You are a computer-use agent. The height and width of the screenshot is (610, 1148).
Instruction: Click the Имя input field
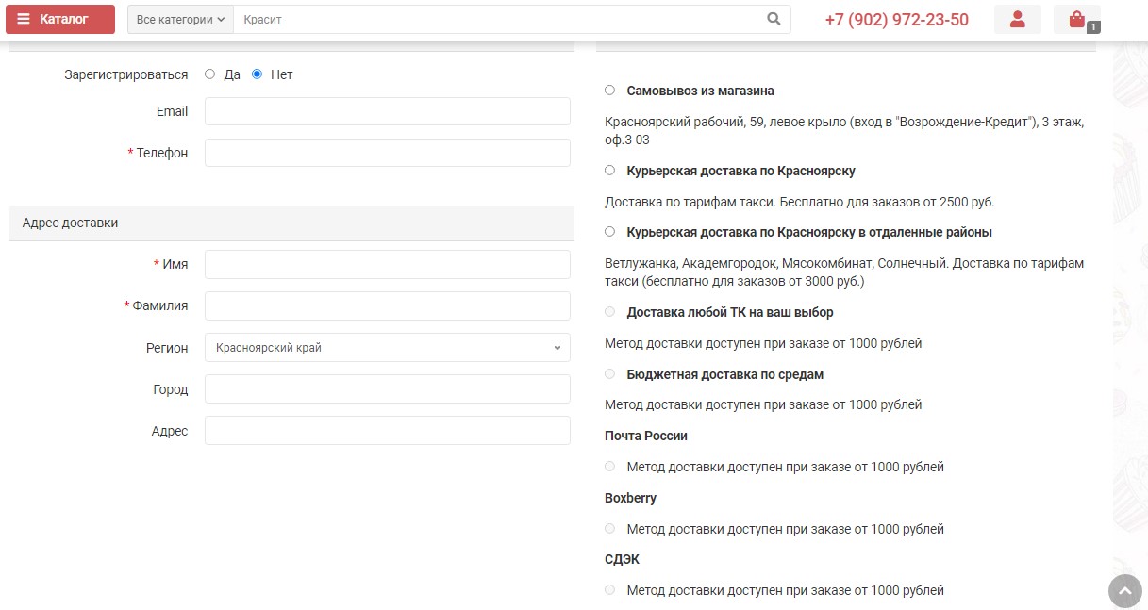(387, 265)
